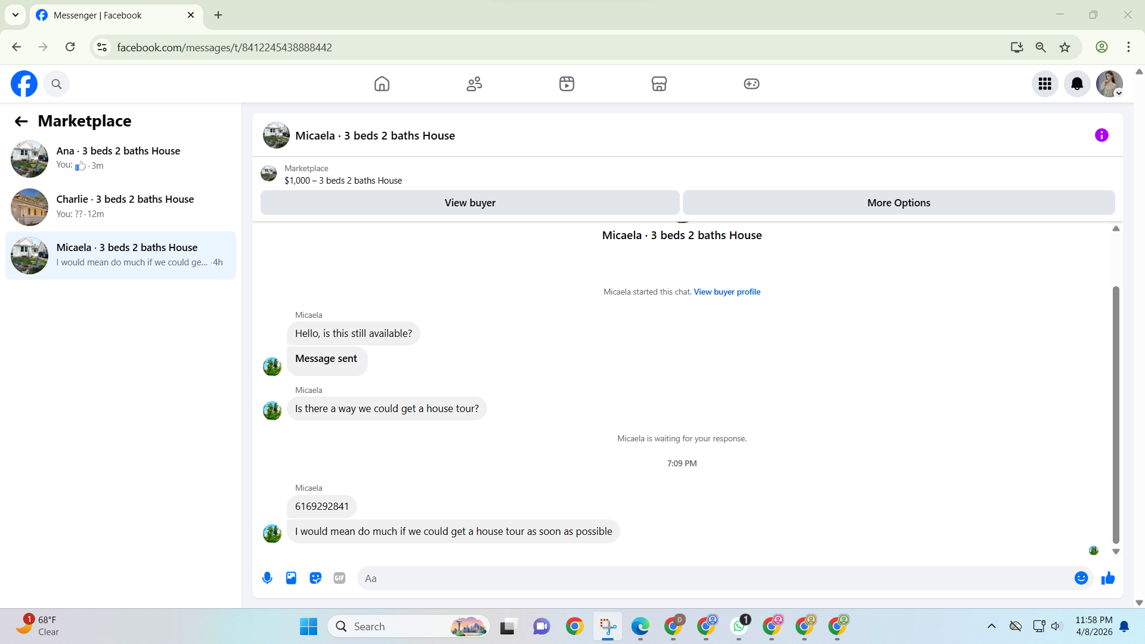
Task: Open the GIF picker icon
Action: point(339,578)
